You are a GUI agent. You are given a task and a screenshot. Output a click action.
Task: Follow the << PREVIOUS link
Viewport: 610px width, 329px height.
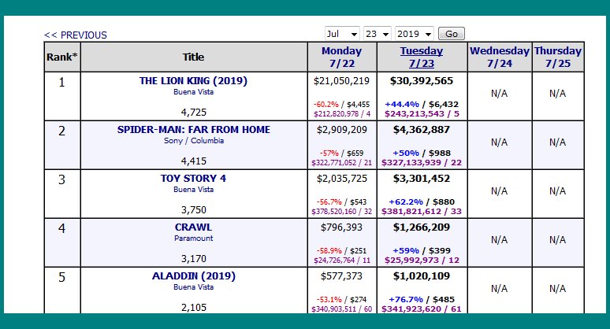click(x=76, y=35)
